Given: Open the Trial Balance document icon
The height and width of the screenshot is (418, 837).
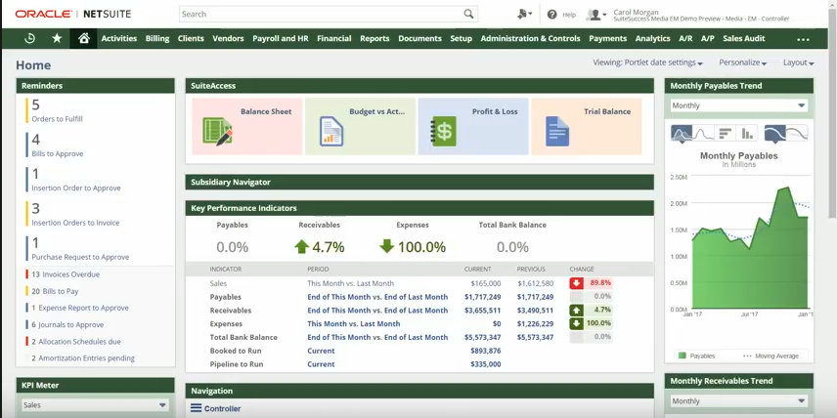Looking at the screenshot, I should click(x=556, y=131).
